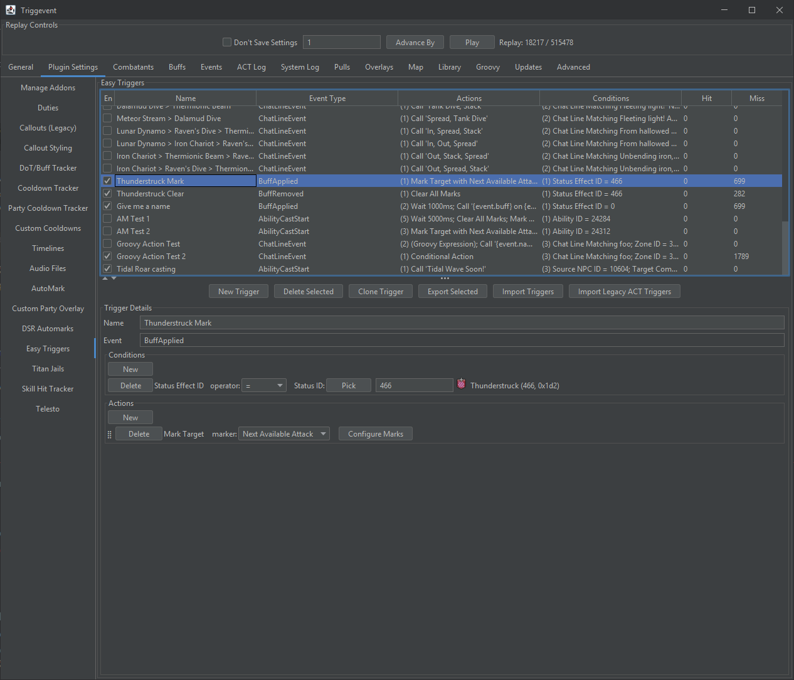794x680 pixels.
Task: Open the Library tab
Action: tap(450, 67)
